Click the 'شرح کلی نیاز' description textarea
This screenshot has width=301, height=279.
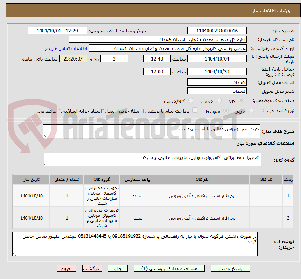click(151, 131)
